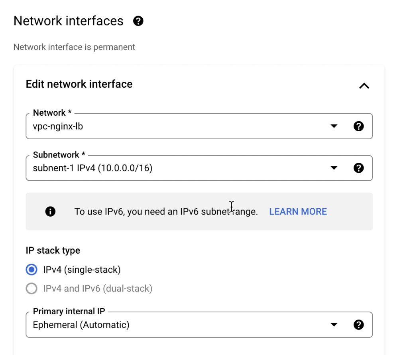This screenshot has height=355, width=405.
Task: Open the LEARN MORE link
Action: (298, 212)
